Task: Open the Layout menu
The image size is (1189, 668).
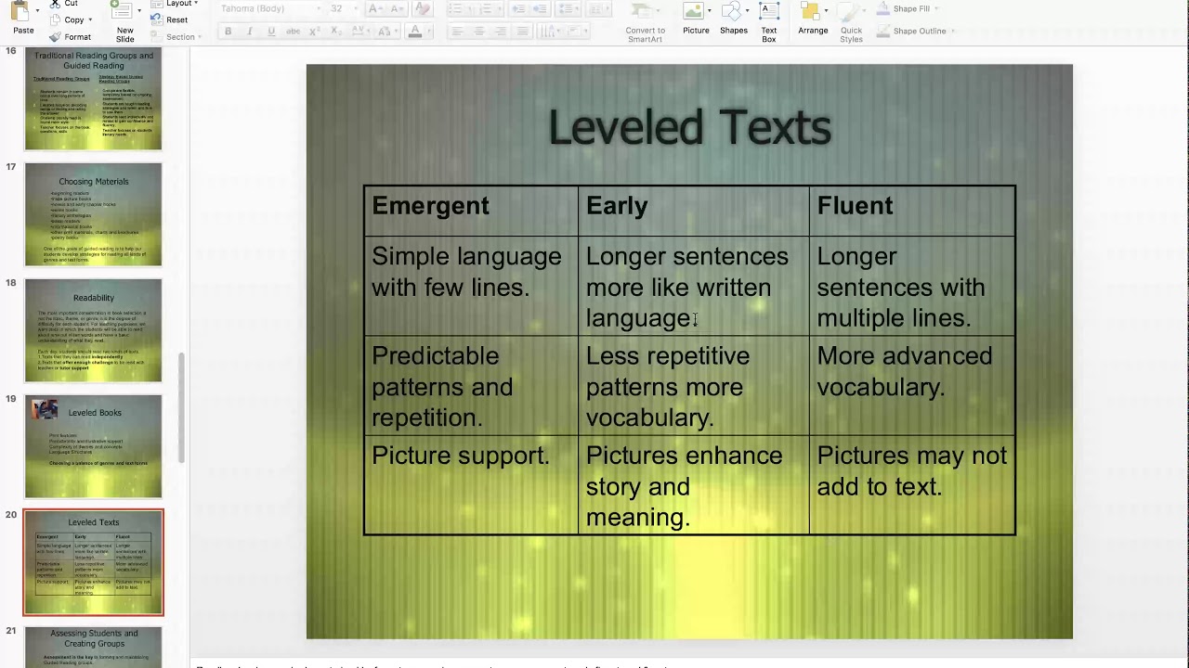Action: [x=174, y=4]
